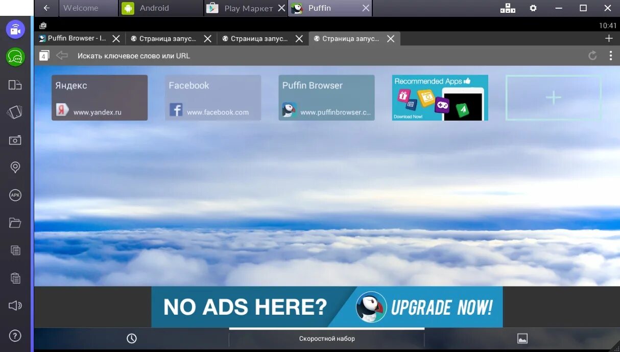Click the Upgrade Now ad banner

327,307
